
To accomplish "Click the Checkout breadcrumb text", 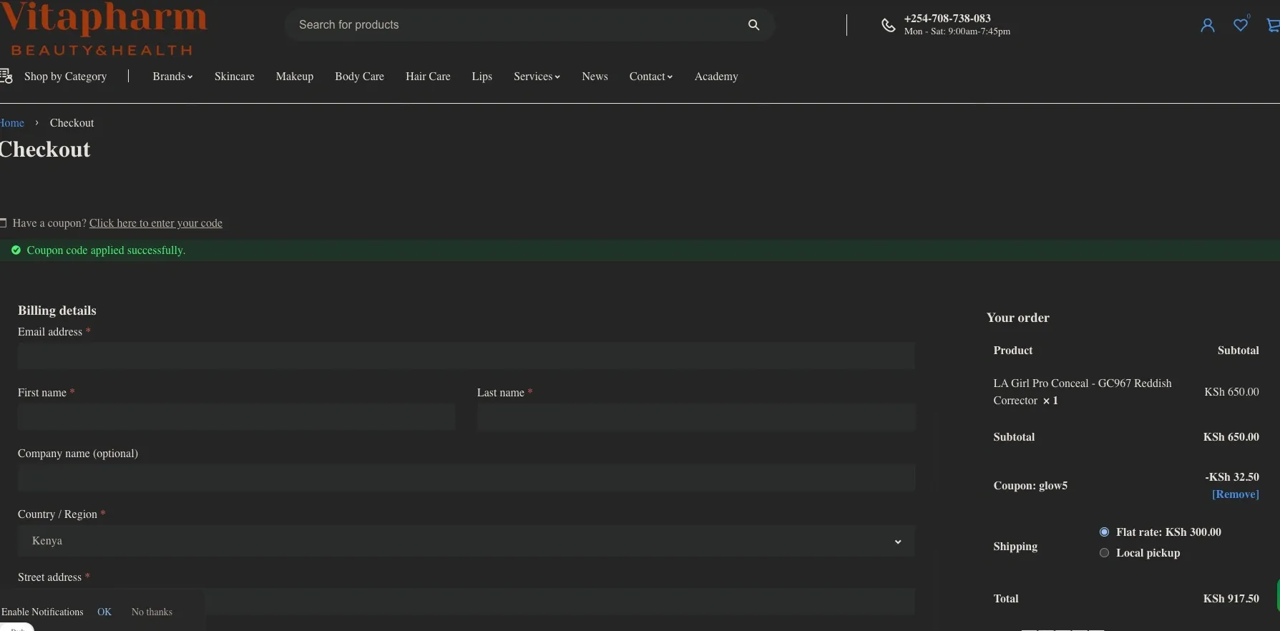I will [72, 123].
